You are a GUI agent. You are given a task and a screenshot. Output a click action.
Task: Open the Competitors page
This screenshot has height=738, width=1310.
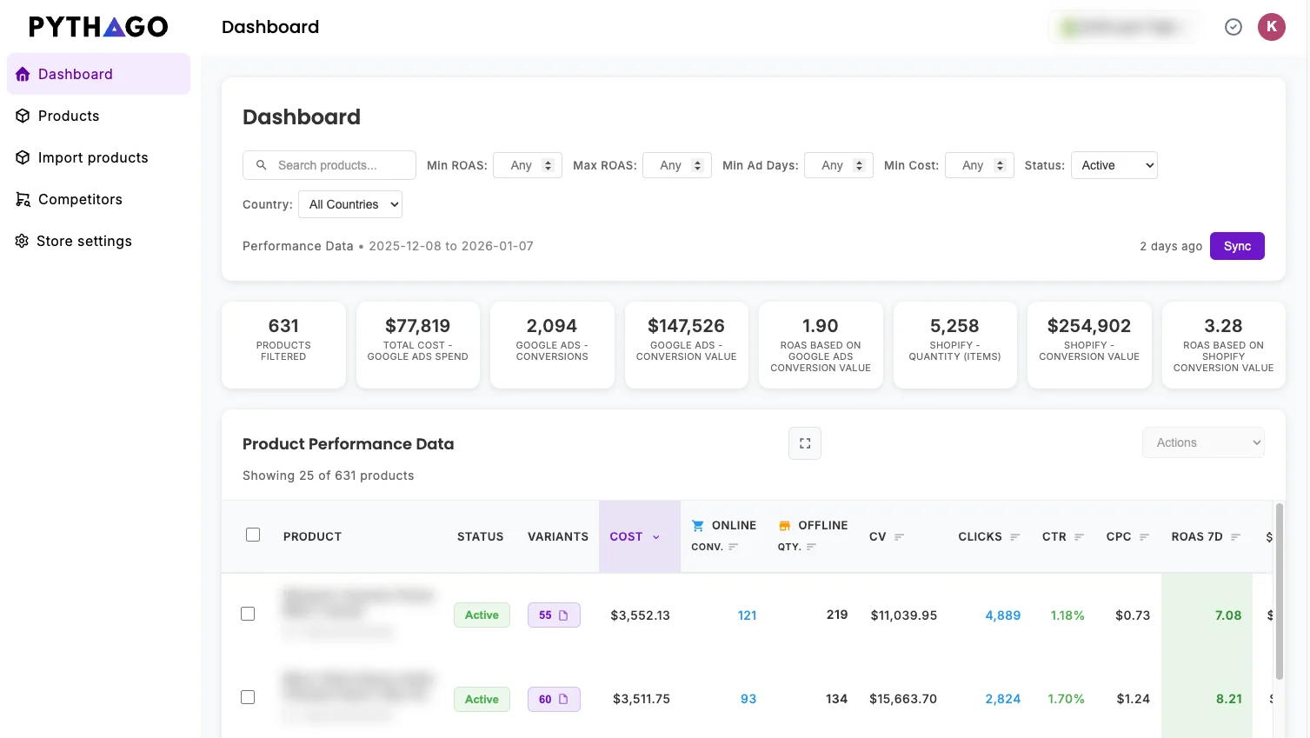pyautogui.click(x=98, y=199)
